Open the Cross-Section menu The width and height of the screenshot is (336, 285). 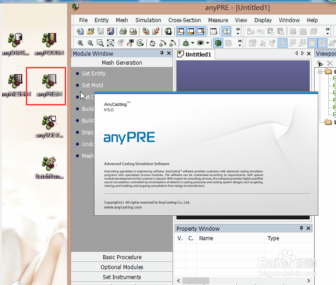tap(184, 20)
